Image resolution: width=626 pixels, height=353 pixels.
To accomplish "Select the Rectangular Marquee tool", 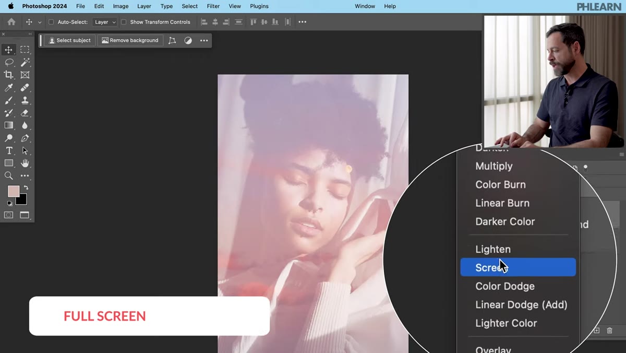I will [x=25, y=50].
